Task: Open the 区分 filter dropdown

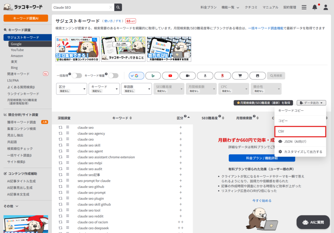Action: coord(71,88)
